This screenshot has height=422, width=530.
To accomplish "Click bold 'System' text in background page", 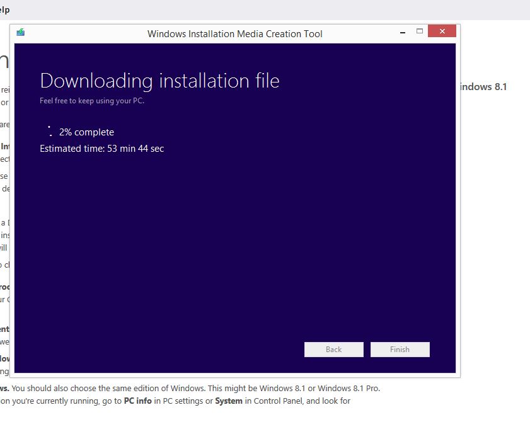I will [x=229, y=401].
